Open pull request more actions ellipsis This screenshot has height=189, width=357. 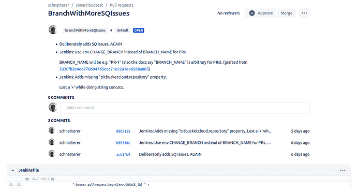coord(304,13)
